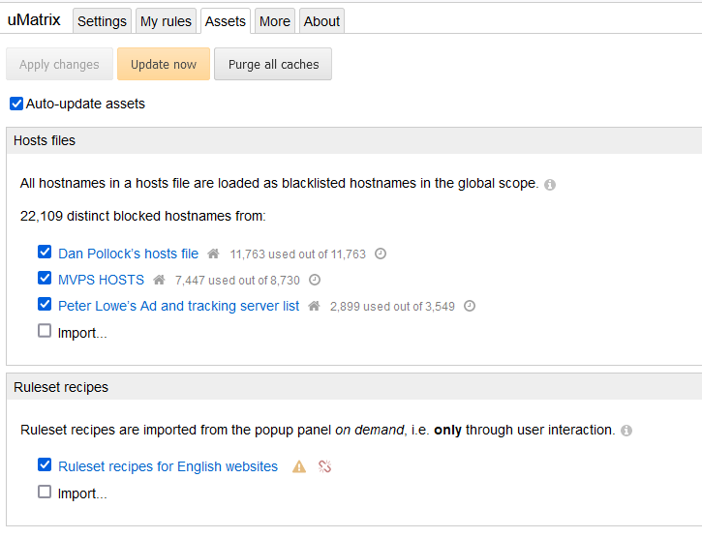
Task: Click home icon beside MVPS HOSTS
Action: [x=159, y=281]
